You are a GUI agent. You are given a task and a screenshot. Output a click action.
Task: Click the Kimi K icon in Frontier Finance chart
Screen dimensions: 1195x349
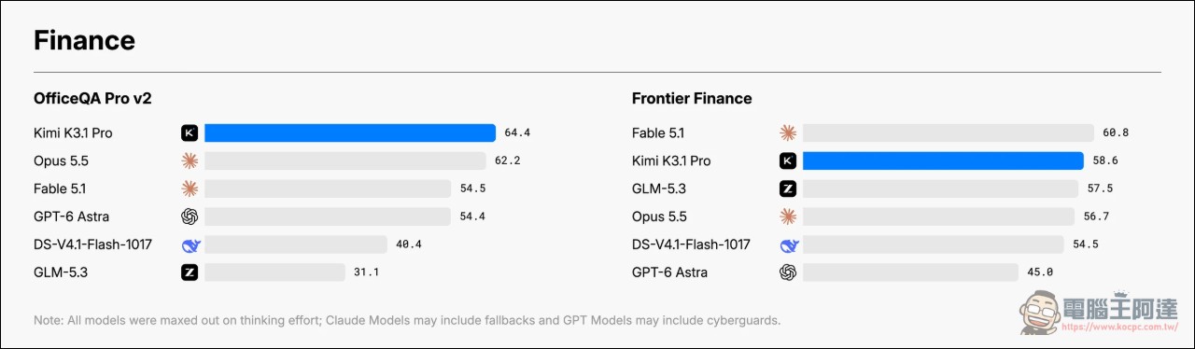(788, 161)
